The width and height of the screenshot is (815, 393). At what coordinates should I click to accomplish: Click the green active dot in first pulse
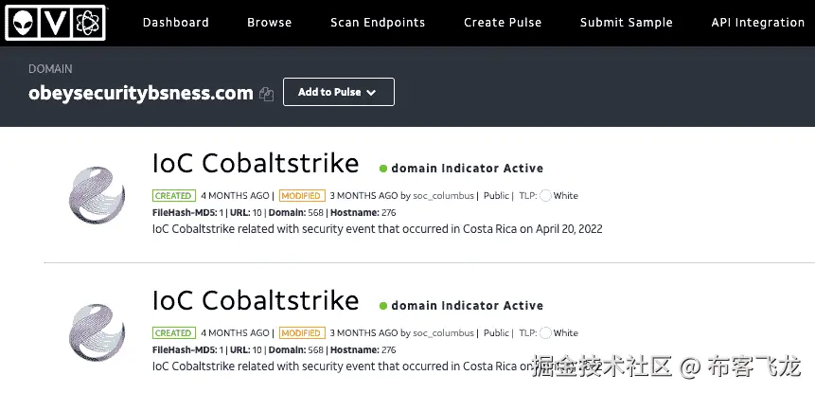click(383, 169)
